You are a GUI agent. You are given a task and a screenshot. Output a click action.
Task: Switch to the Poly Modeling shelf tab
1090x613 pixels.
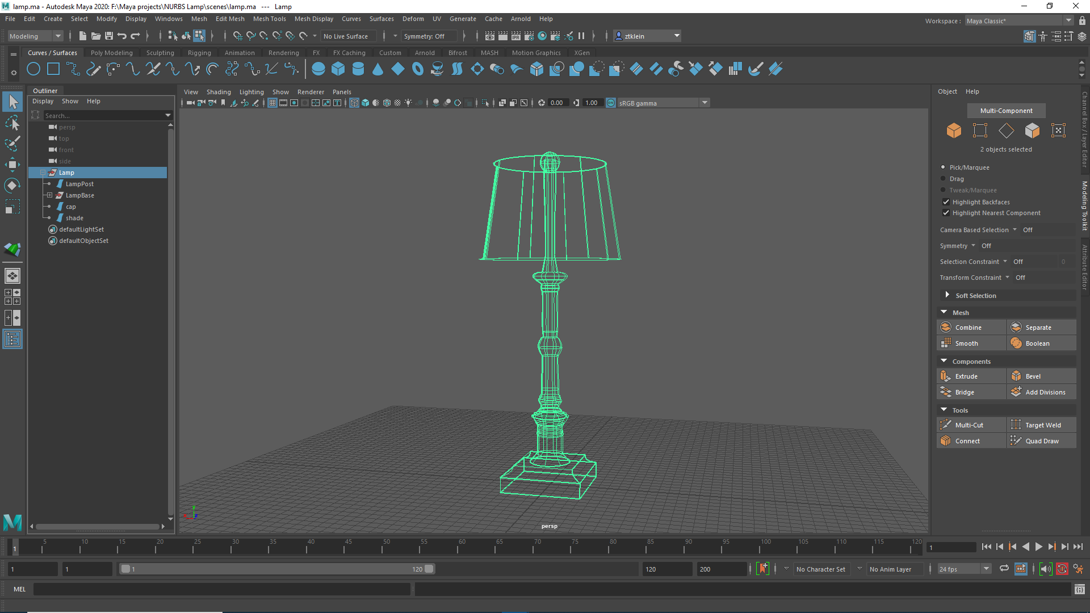click(x=111, y=52)
